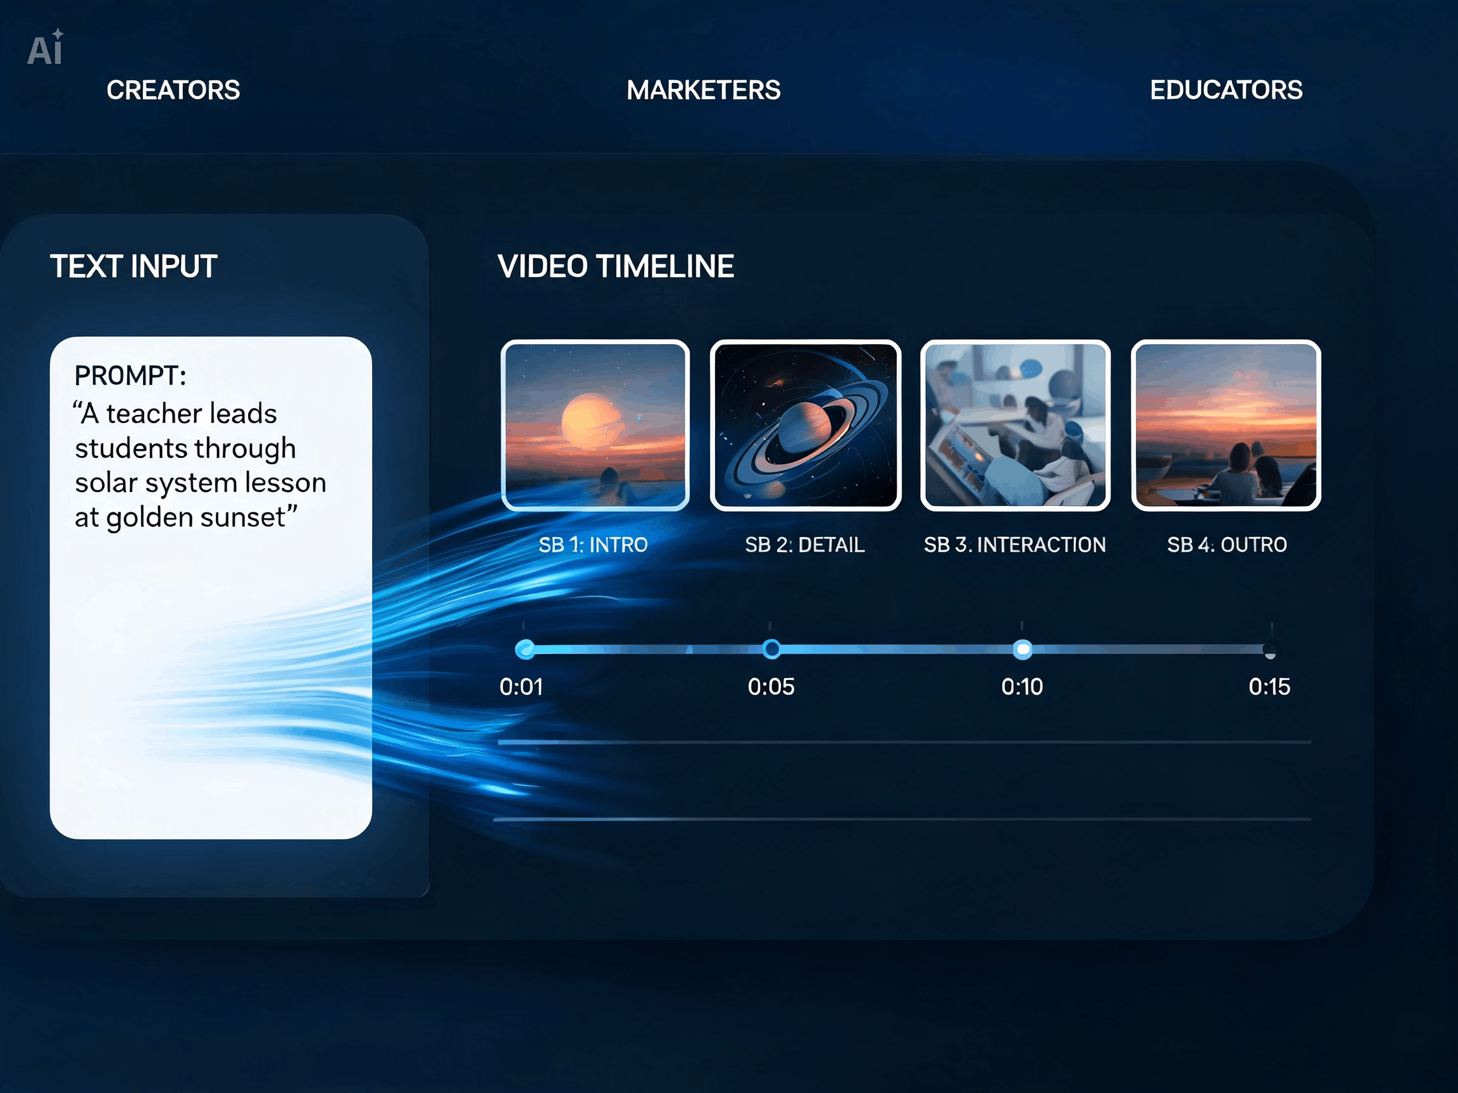Click inside the prompt text box
This screenshot has width=1458, height=1093.
pos(211,588)
